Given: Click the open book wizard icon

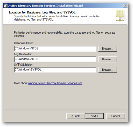Looking at the screenshot, I should tap(120, 15).
